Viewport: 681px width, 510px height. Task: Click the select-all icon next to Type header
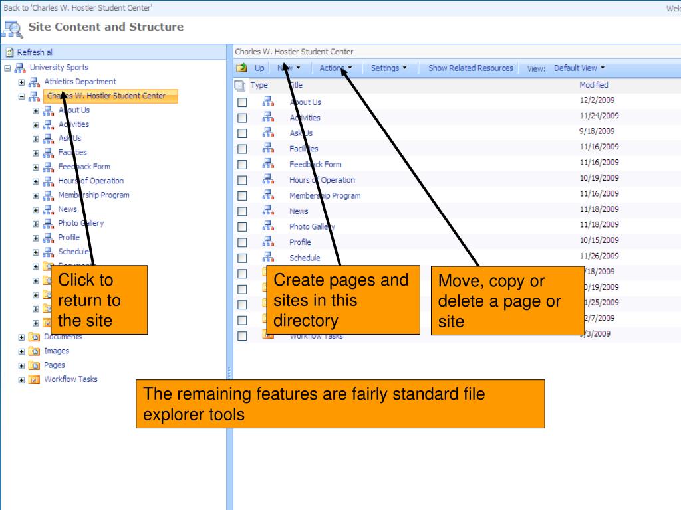click(x=240, y=86)
